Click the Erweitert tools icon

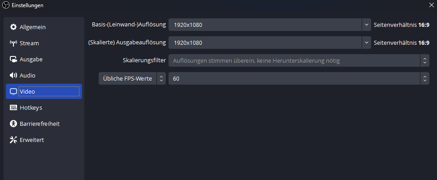point(13,140)
